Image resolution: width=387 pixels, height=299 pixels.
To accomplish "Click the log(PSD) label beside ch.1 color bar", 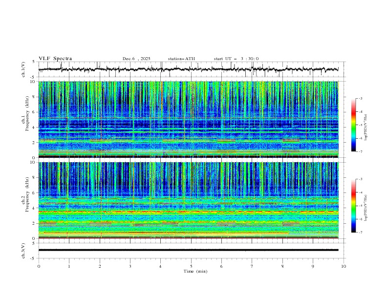I will [366, 128].
